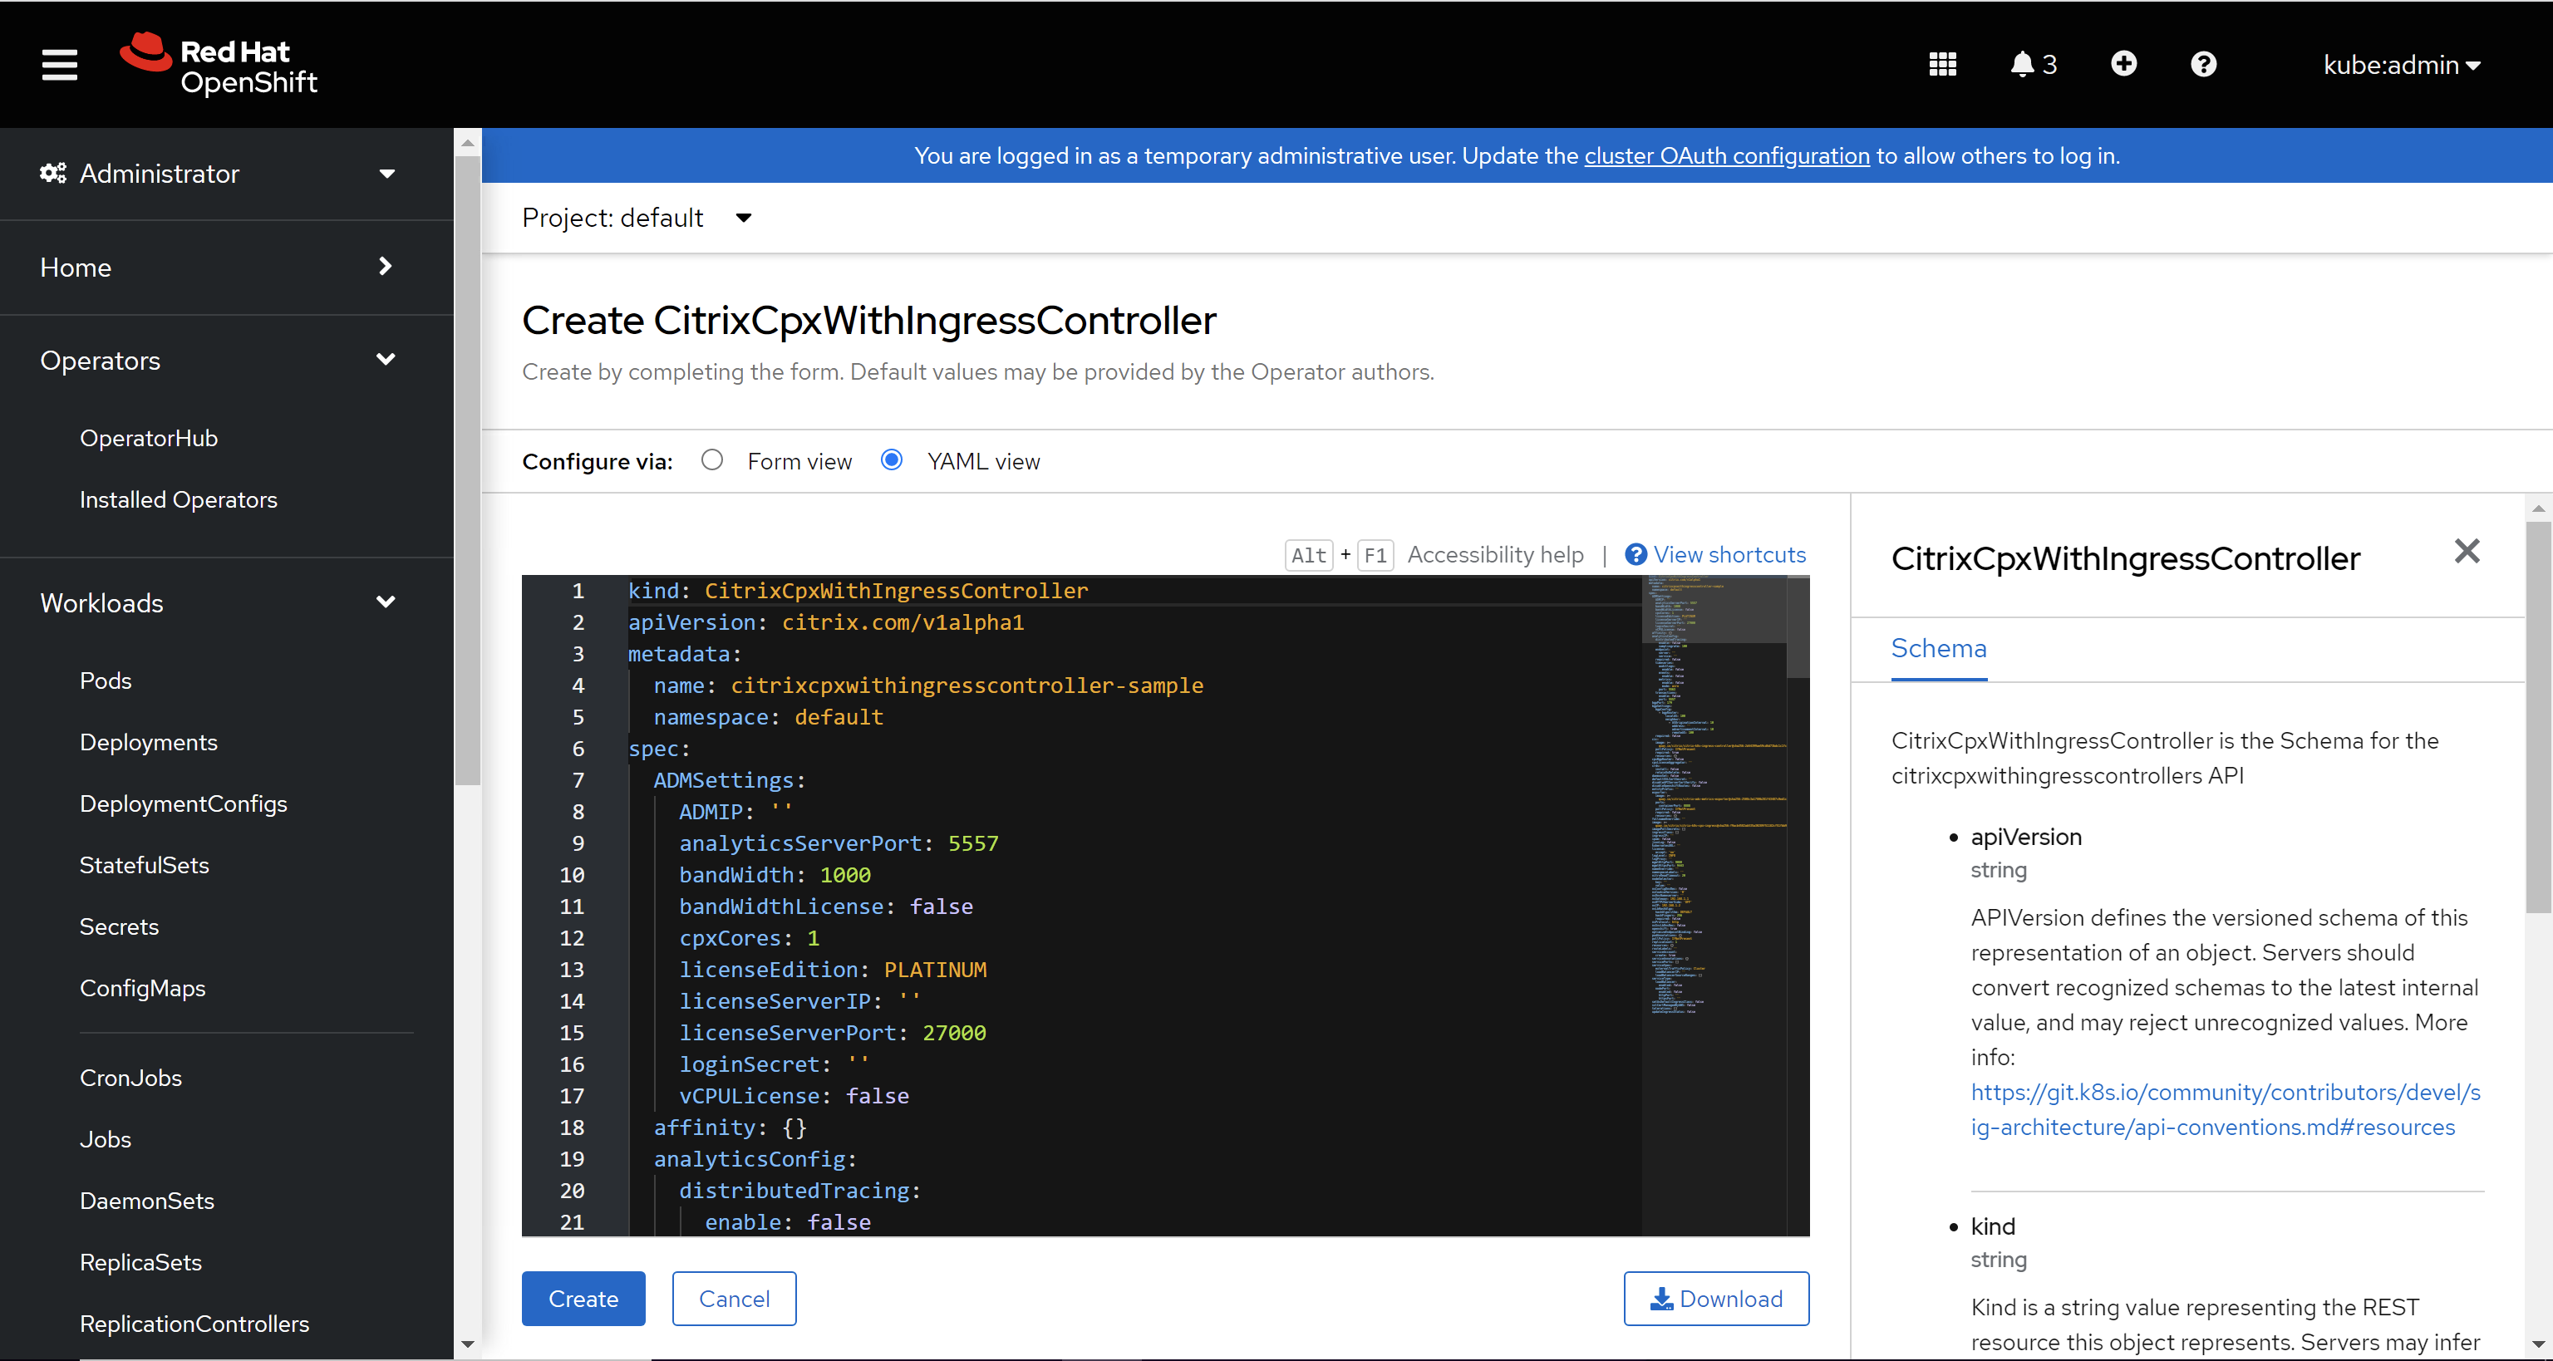
Task: Click the Administrator perspective gear icon
Action: [52, 174]
